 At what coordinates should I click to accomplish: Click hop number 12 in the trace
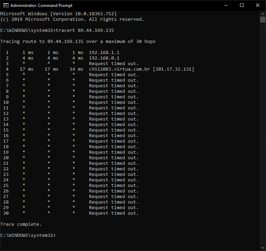6,114
